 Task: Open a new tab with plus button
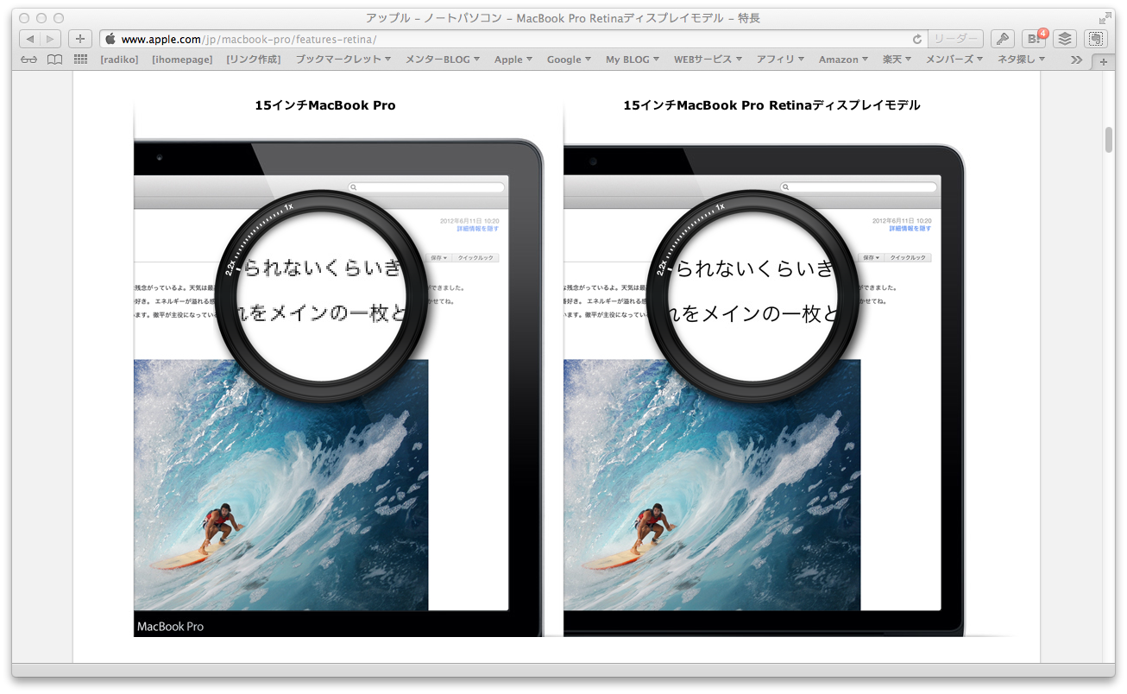click(1103, 61)
